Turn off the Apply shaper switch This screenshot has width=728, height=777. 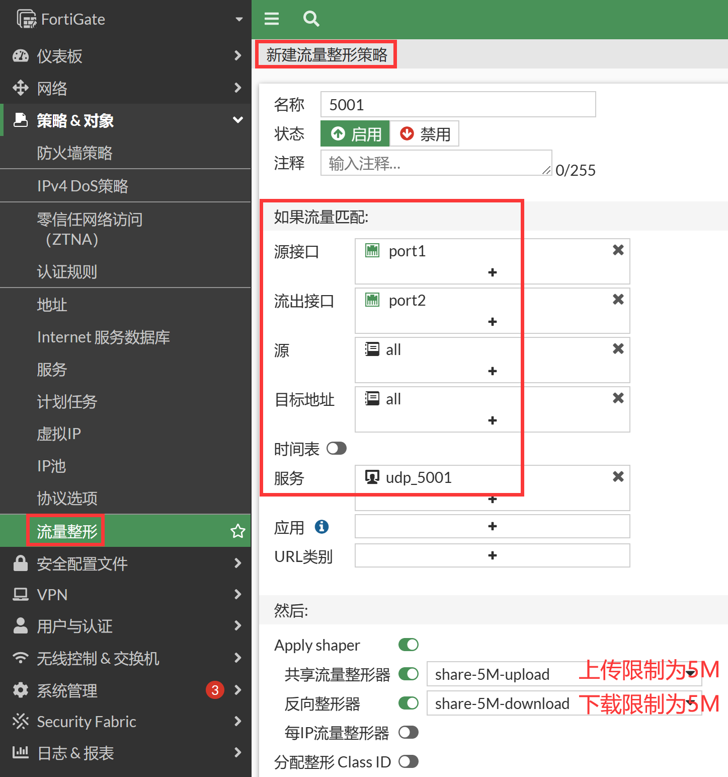408,645
